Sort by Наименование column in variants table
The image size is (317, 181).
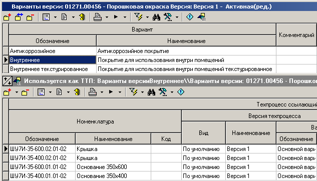coord(186,41)
